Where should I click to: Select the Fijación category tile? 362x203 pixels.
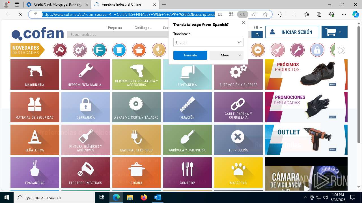tap(188, 107)
